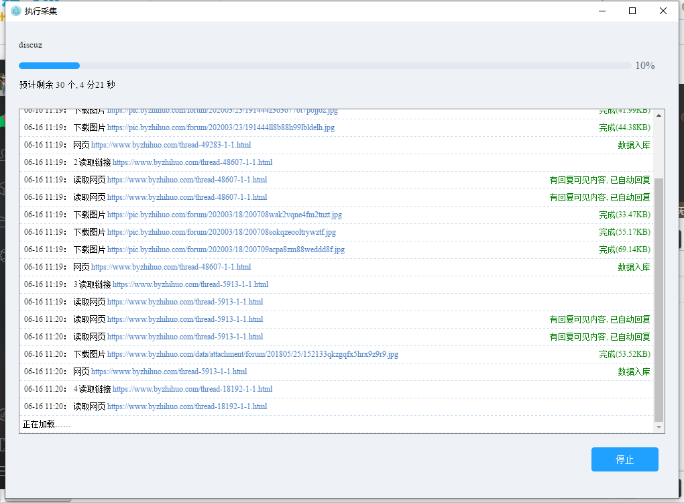684x503 pixels.
Task: Open attachment image link 152133qkzgqfx5hrx9z9r9.jpg
Action: tap(253, 354)
